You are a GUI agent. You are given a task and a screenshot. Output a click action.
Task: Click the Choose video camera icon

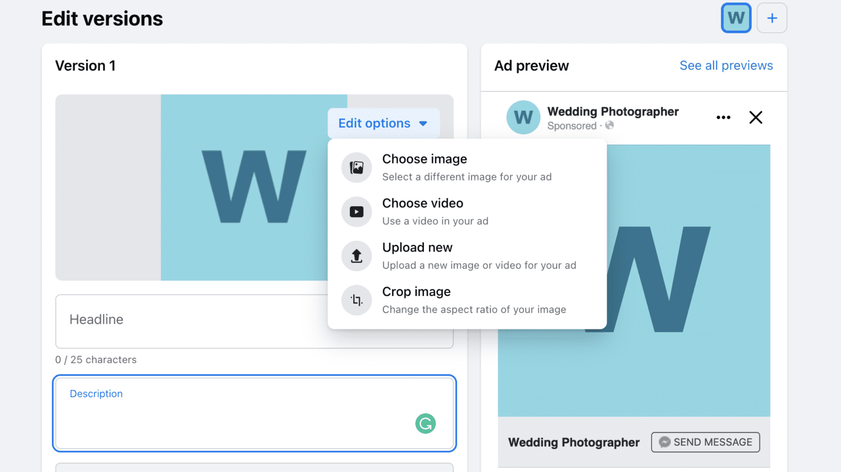pos(356,212)
